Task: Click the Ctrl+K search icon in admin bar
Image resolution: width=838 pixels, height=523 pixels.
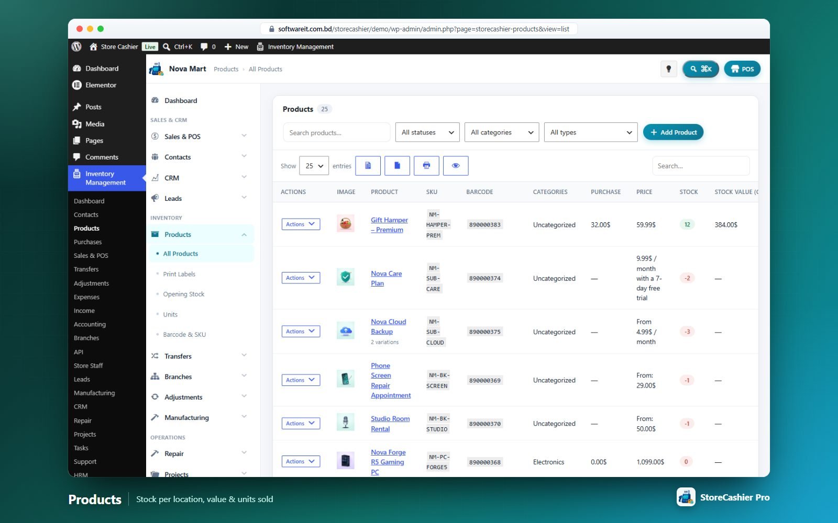Action: coord(167,47)
